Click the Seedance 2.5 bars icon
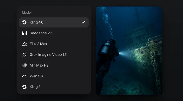This screenshot has height=101, width=183. pos(24,33)
